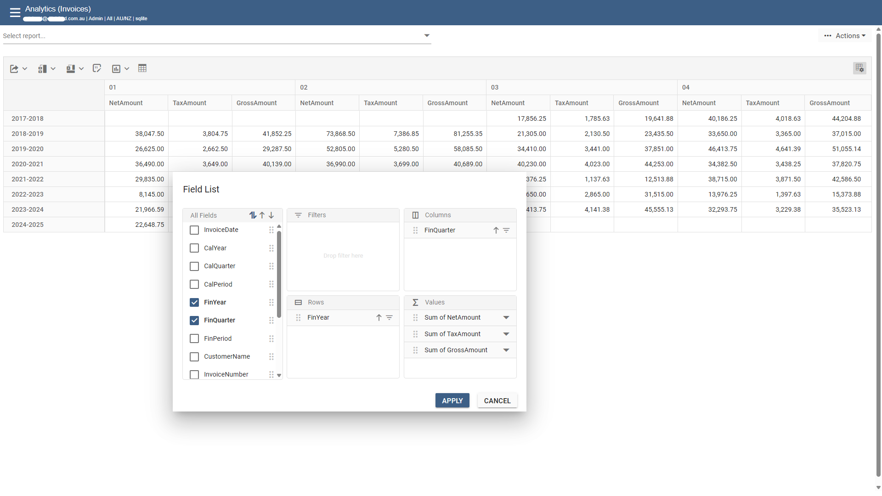882x496 pixels.
Task: Click the APPLY button
Action: click(x=452, y=400)
